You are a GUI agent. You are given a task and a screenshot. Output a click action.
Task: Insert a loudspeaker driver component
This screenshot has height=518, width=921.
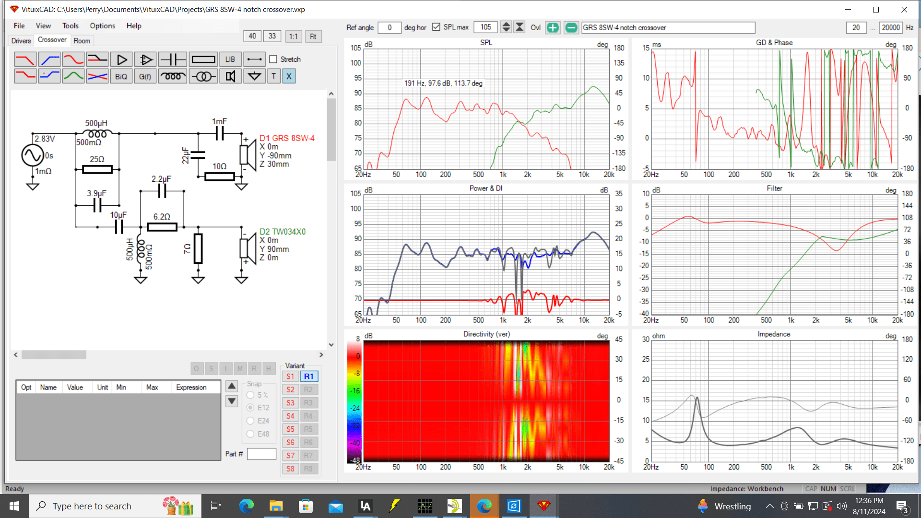[230, 76]
